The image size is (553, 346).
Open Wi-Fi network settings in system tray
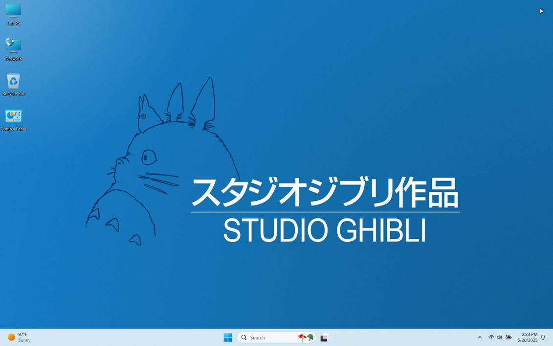pyautogui.click(x=491, y=338)
